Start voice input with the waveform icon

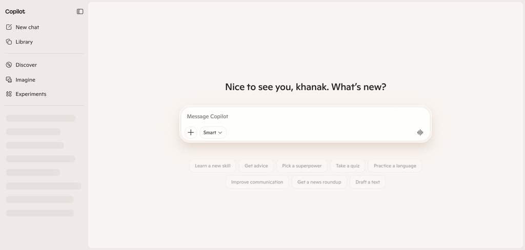pyautogui.click(x=420, y=133)
